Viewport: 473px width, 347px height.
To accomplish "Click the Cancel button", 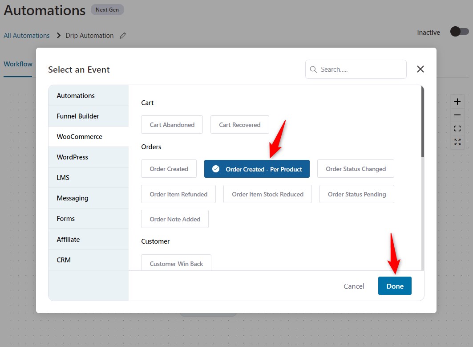I will pyautogui.click(x=354, y=286).
